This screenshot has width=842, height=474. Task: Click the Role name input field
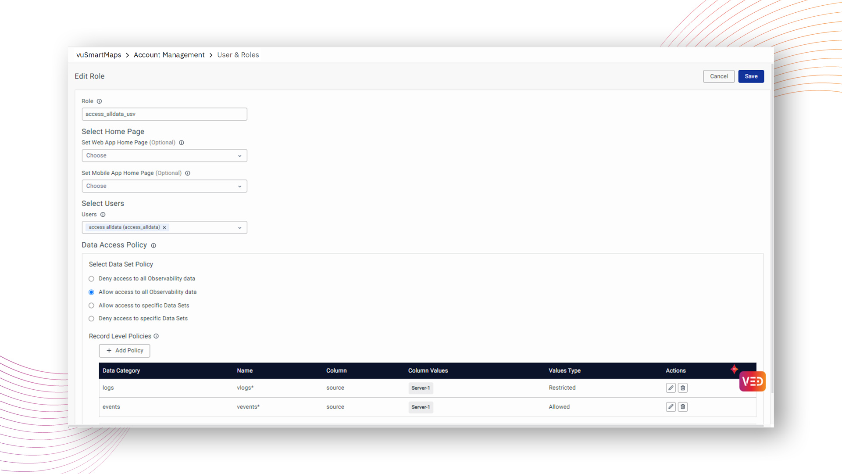[164, 114]
